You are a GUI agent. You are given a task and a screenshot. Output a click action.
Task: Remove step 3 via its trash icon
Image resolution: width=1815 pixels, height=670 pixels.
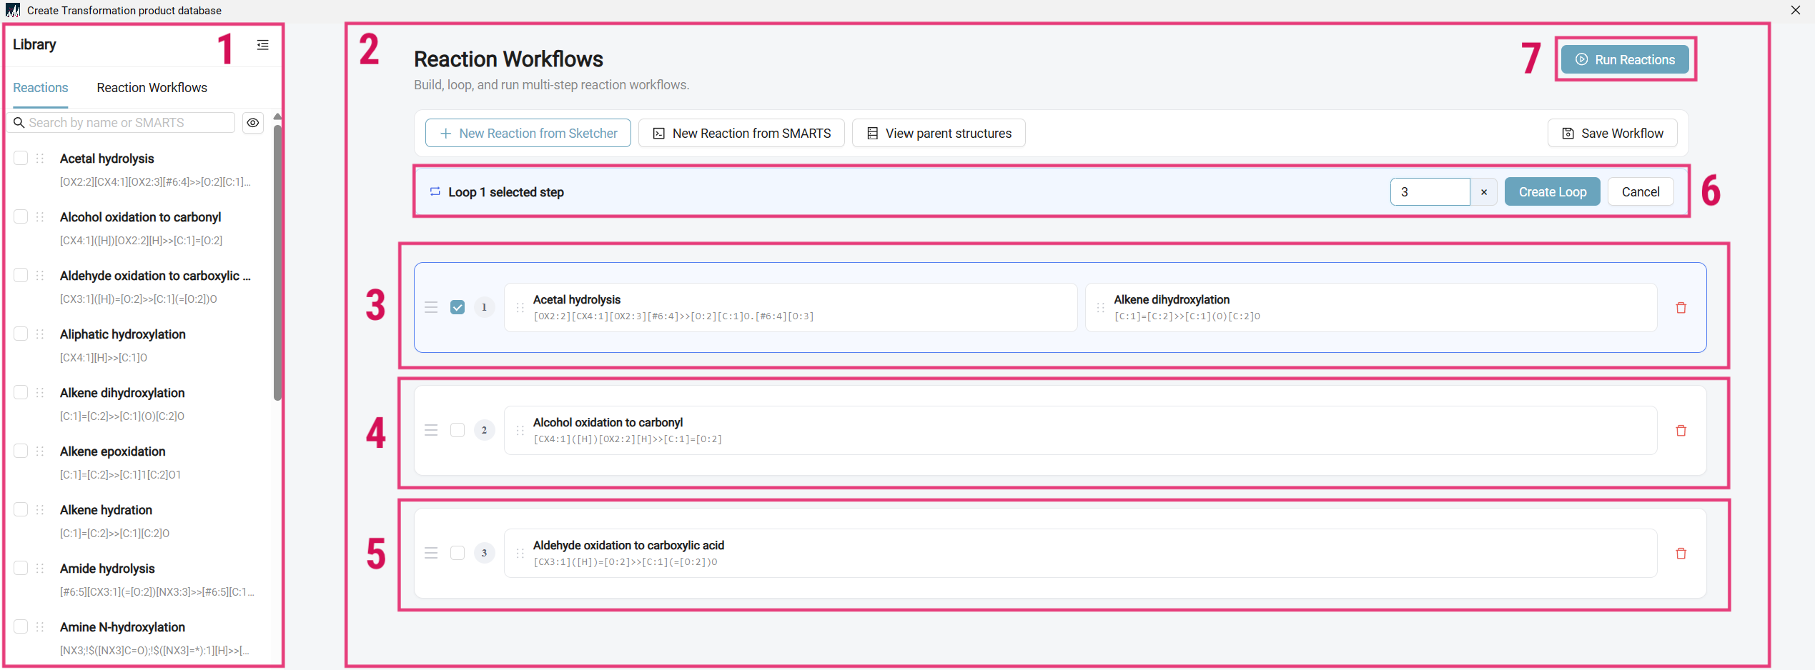[1681, 554]
